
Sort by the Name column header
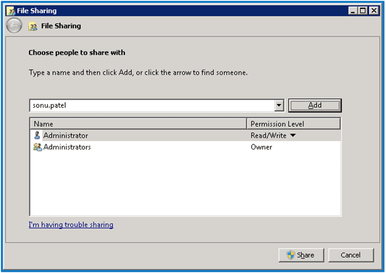137,124
